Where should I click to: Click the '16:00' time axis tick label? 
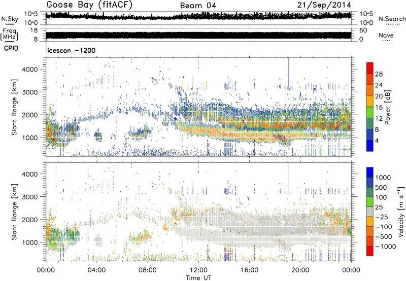[249, 270]
